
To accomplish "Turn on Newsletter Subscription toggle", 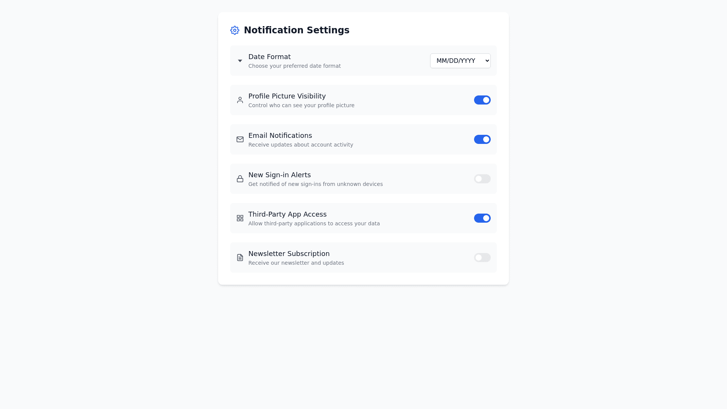I will (482, 258).
